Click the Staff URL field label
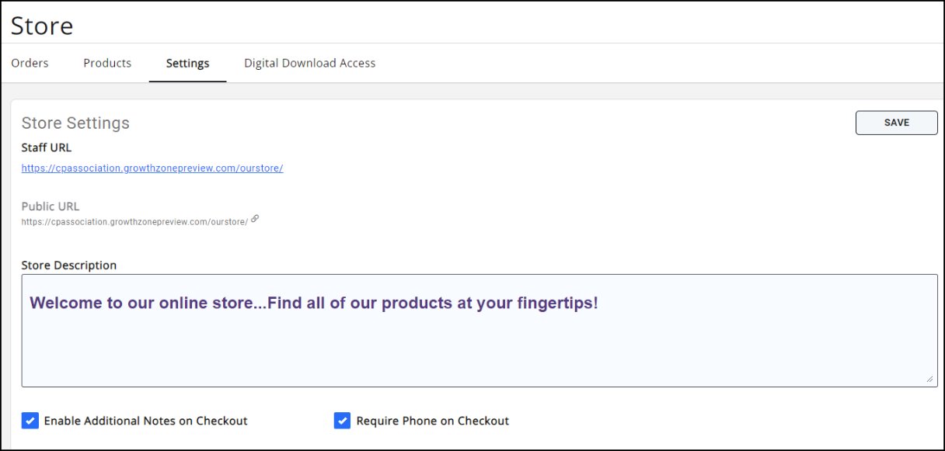This screenshot has width=945, height=451. tap(47, 147)
